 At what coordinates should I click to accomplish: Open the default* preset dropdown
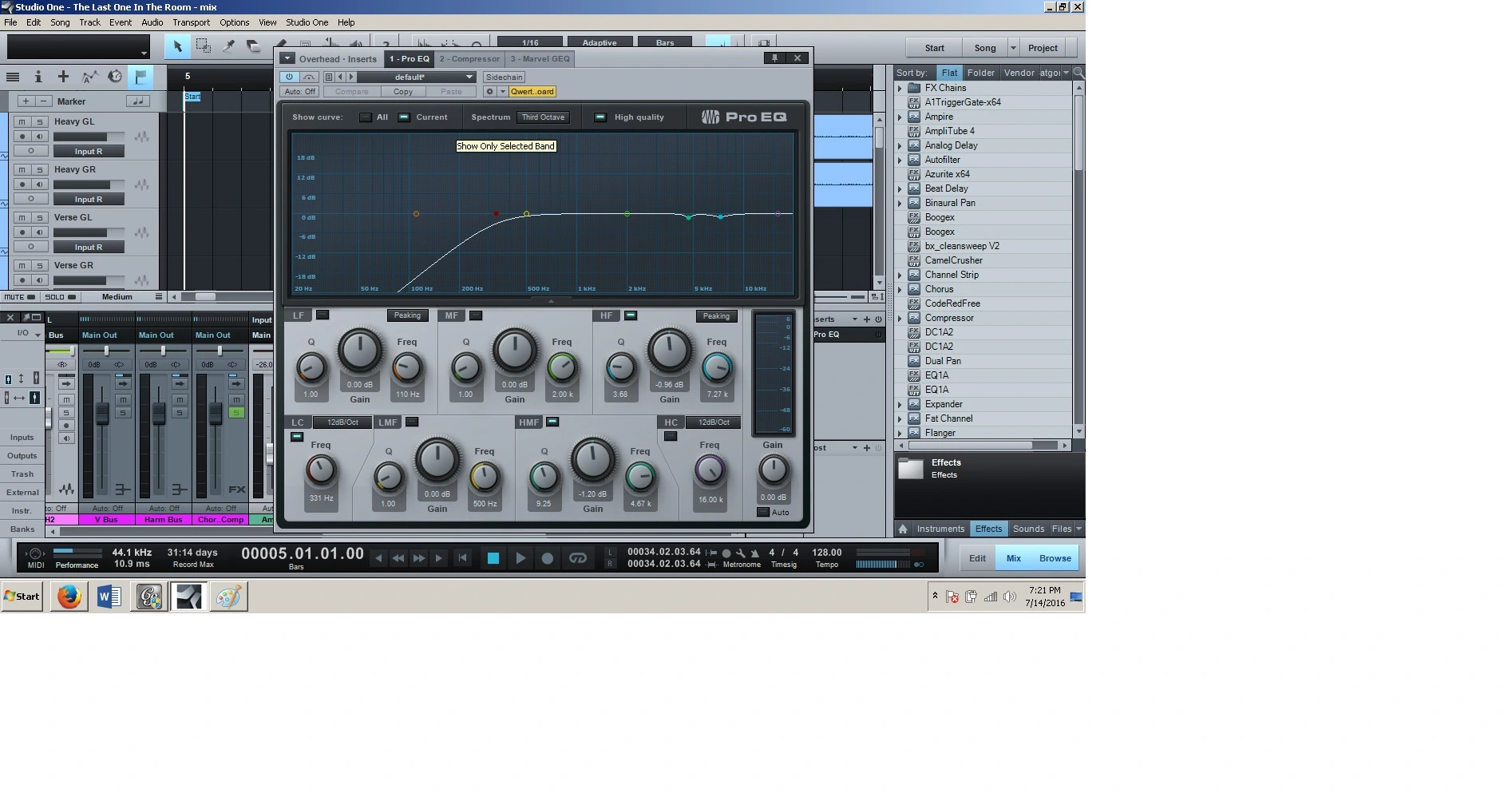coord(416,77)
